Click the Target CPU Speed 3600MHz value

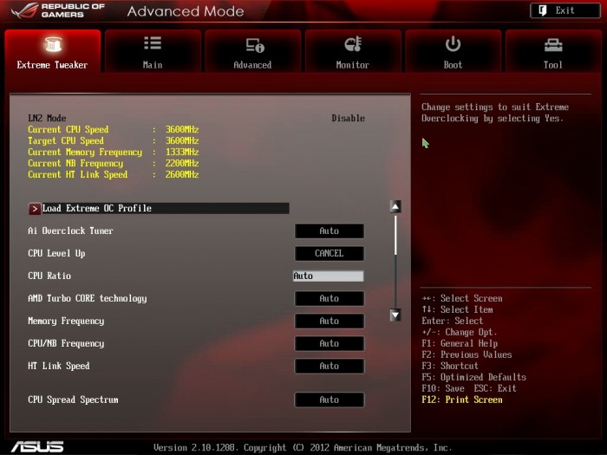182,140
